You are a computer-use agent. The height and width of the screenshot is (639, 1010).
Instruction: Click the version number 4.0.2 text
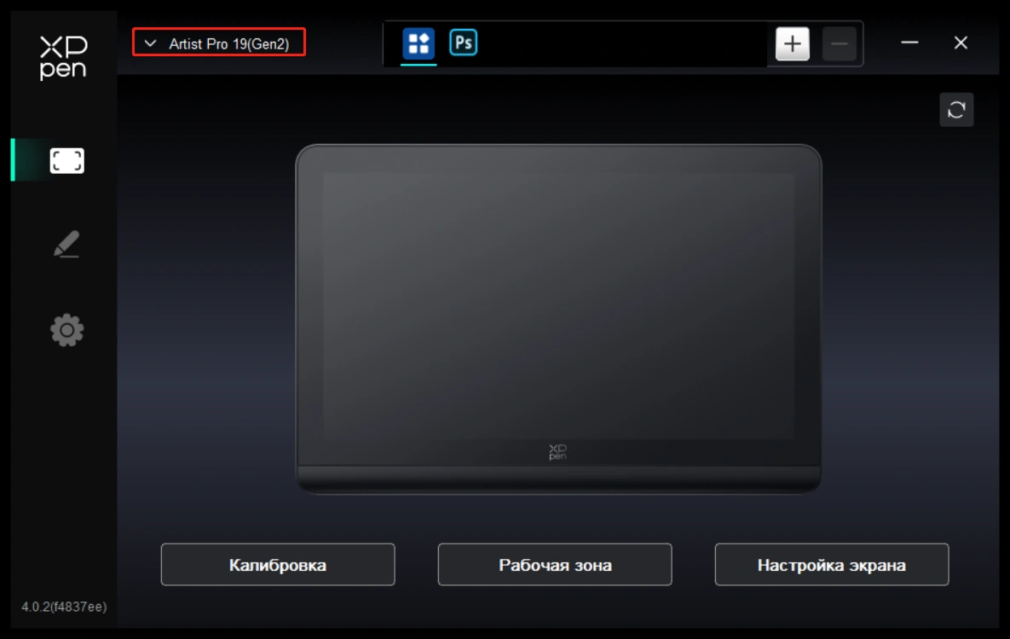[x=64, y=607]
